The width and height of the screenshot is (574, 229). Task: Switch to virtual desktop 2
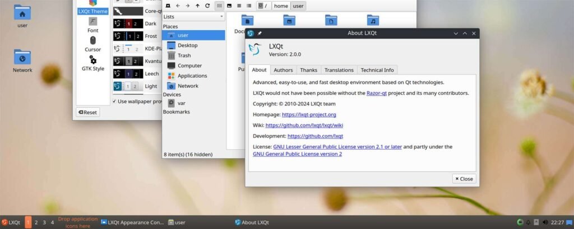point(36,222)
